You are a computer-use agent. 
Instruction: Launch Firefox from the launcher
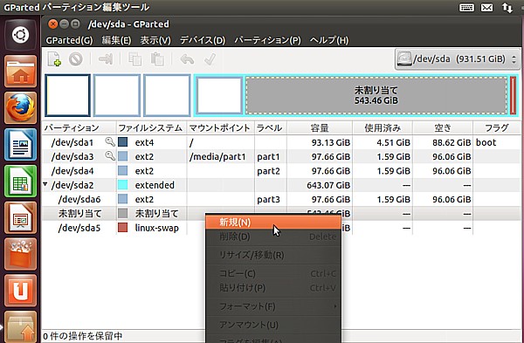21,108
